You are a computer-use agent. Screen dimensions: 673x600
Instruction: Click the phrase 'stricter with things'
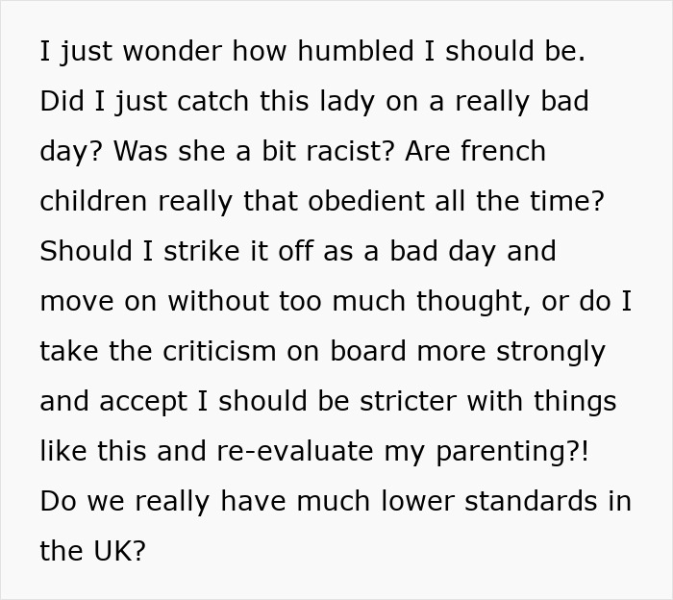pos(488,402)
